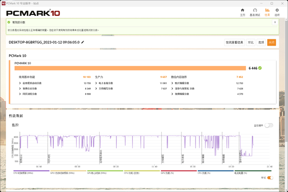Click the green check icon in the 有效的分数 banner

coord(9,22)
